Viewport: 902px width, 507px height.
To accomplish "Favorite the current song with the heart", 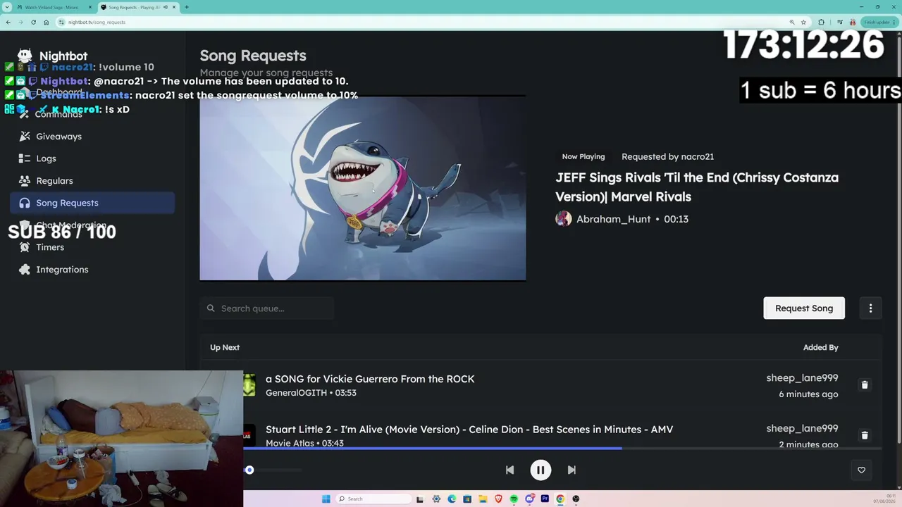I will pos(861,470).
